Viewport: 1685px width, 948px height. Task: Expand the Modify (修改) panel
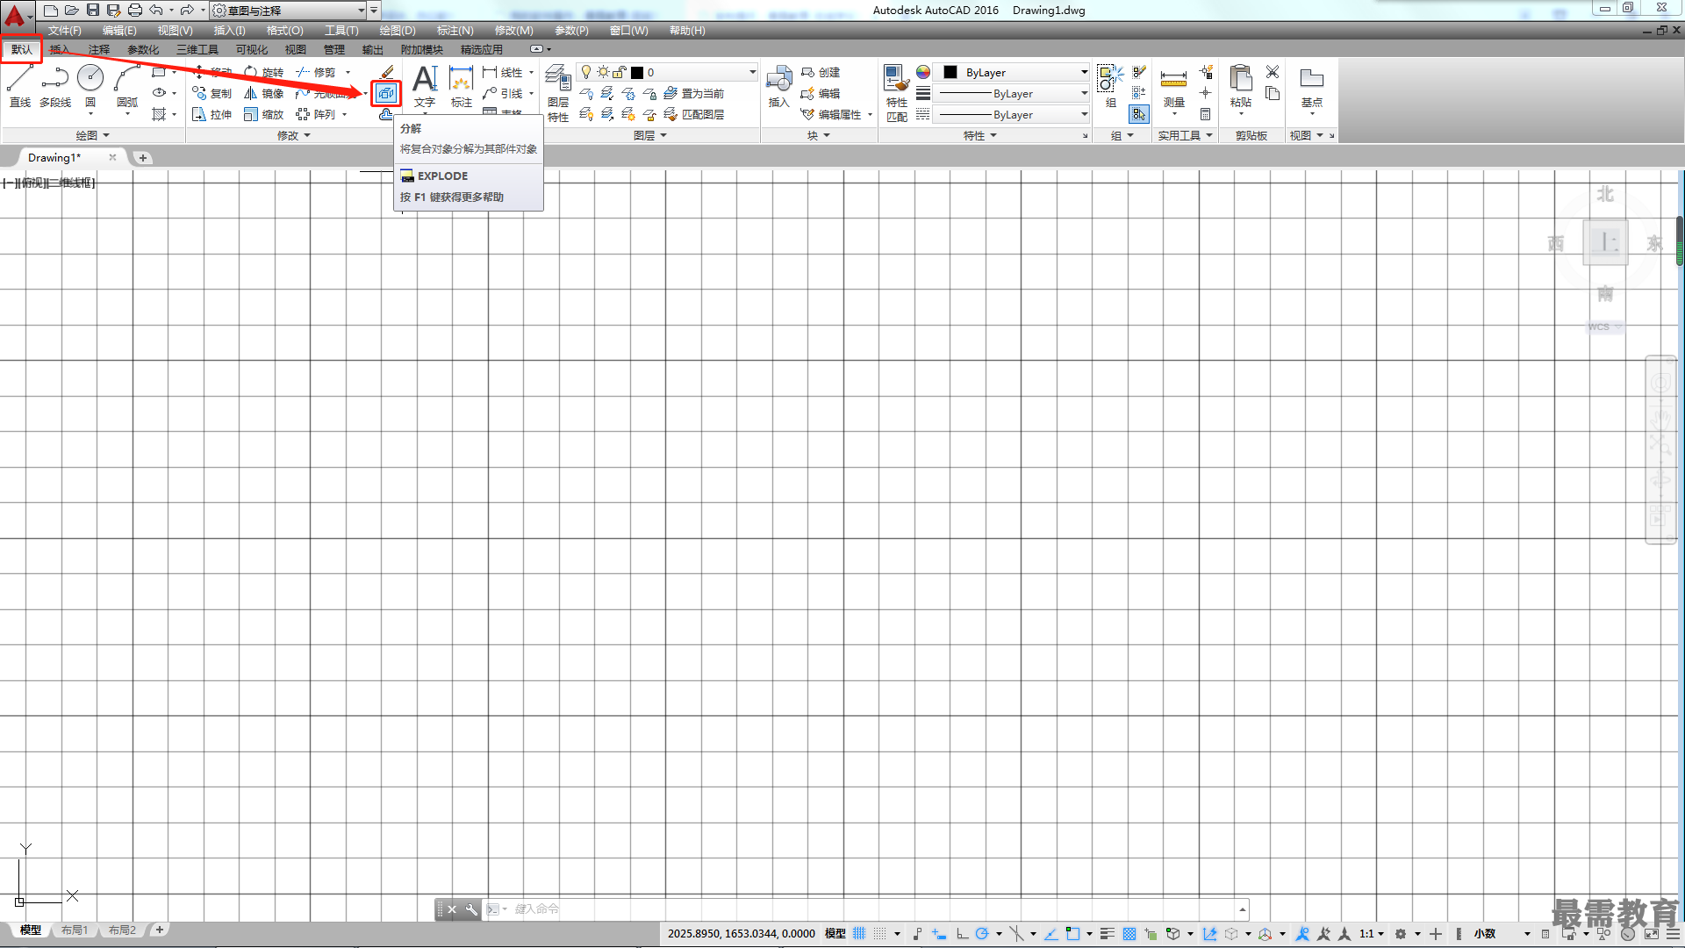click(293, 135)
